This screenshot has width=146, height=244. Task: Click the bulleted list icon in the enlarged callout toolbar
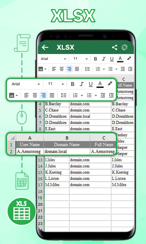(x=89, y=95)
